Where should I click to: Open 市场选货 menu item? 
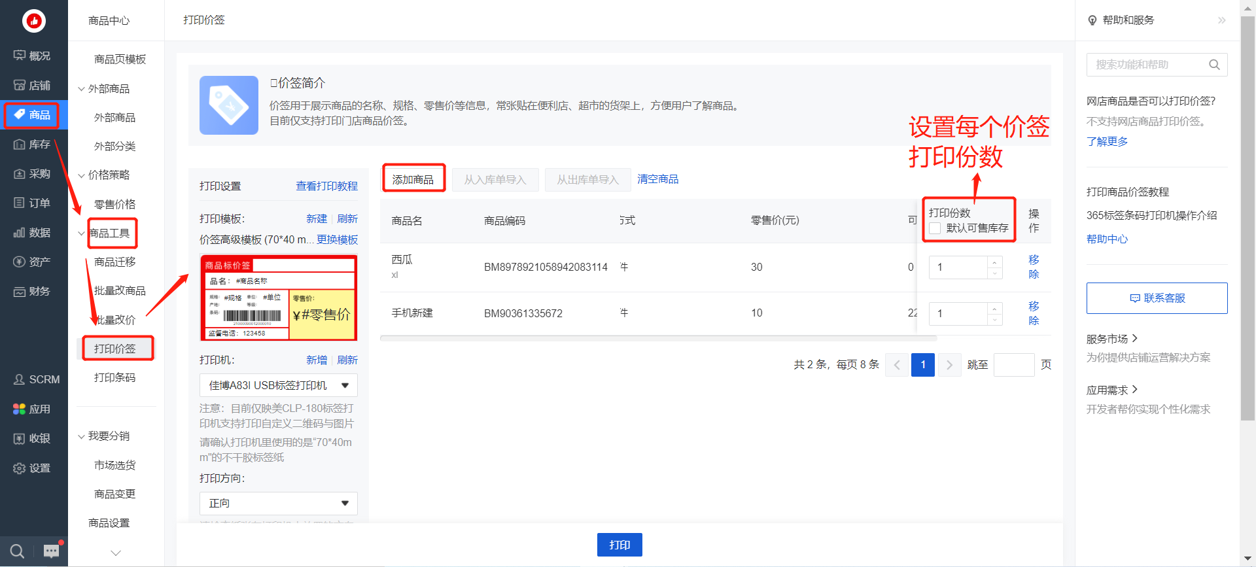[x=115, y=466]
